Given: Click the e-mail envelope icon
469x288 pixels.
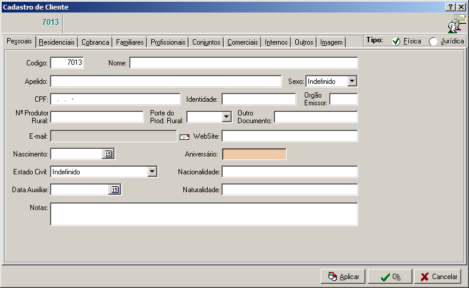Looking at the screenshot, I should [185, 137].
